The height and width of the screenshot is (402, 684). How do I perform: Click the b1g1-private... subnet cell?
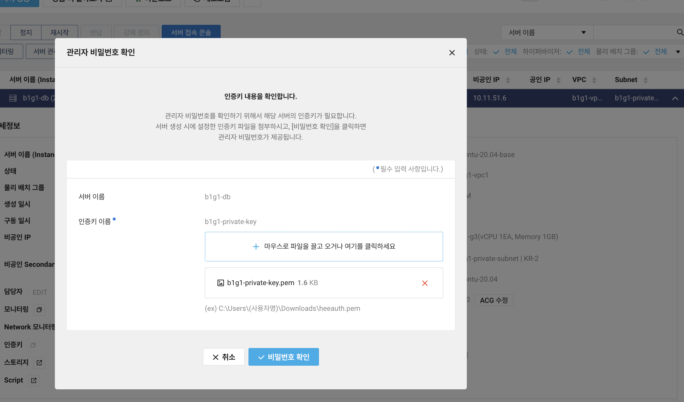[636, 98]
